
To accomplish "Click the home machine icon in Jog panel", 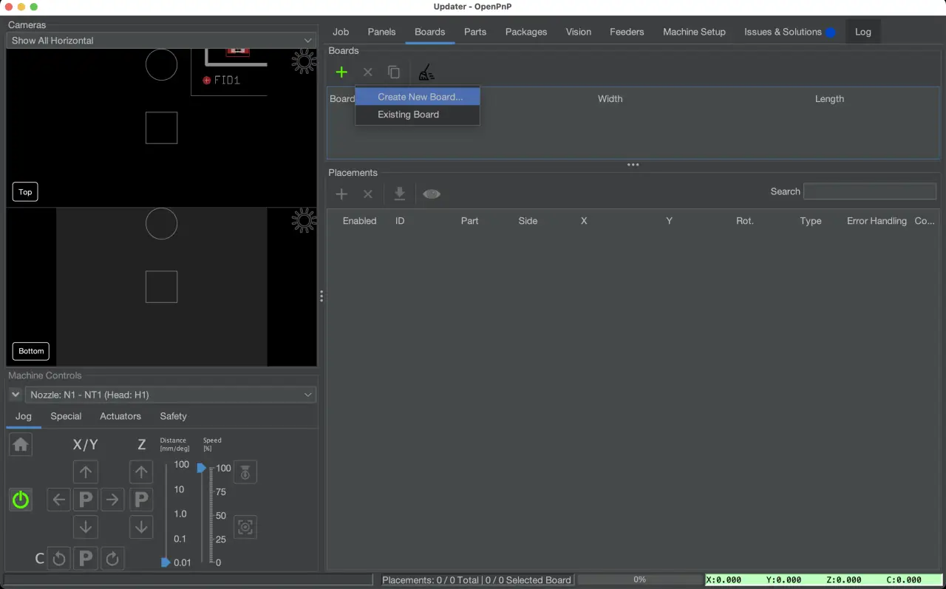I will 21,445.
